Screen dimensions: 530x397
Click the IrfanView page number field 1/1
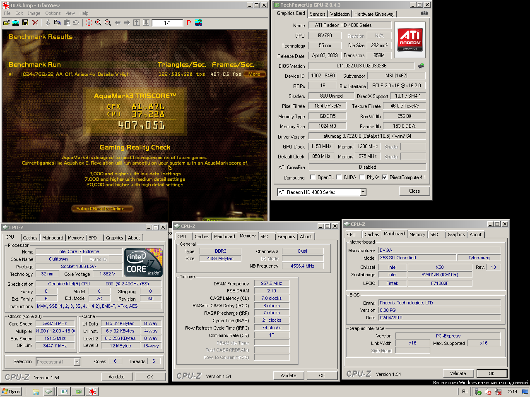click(x=167, y=23)
